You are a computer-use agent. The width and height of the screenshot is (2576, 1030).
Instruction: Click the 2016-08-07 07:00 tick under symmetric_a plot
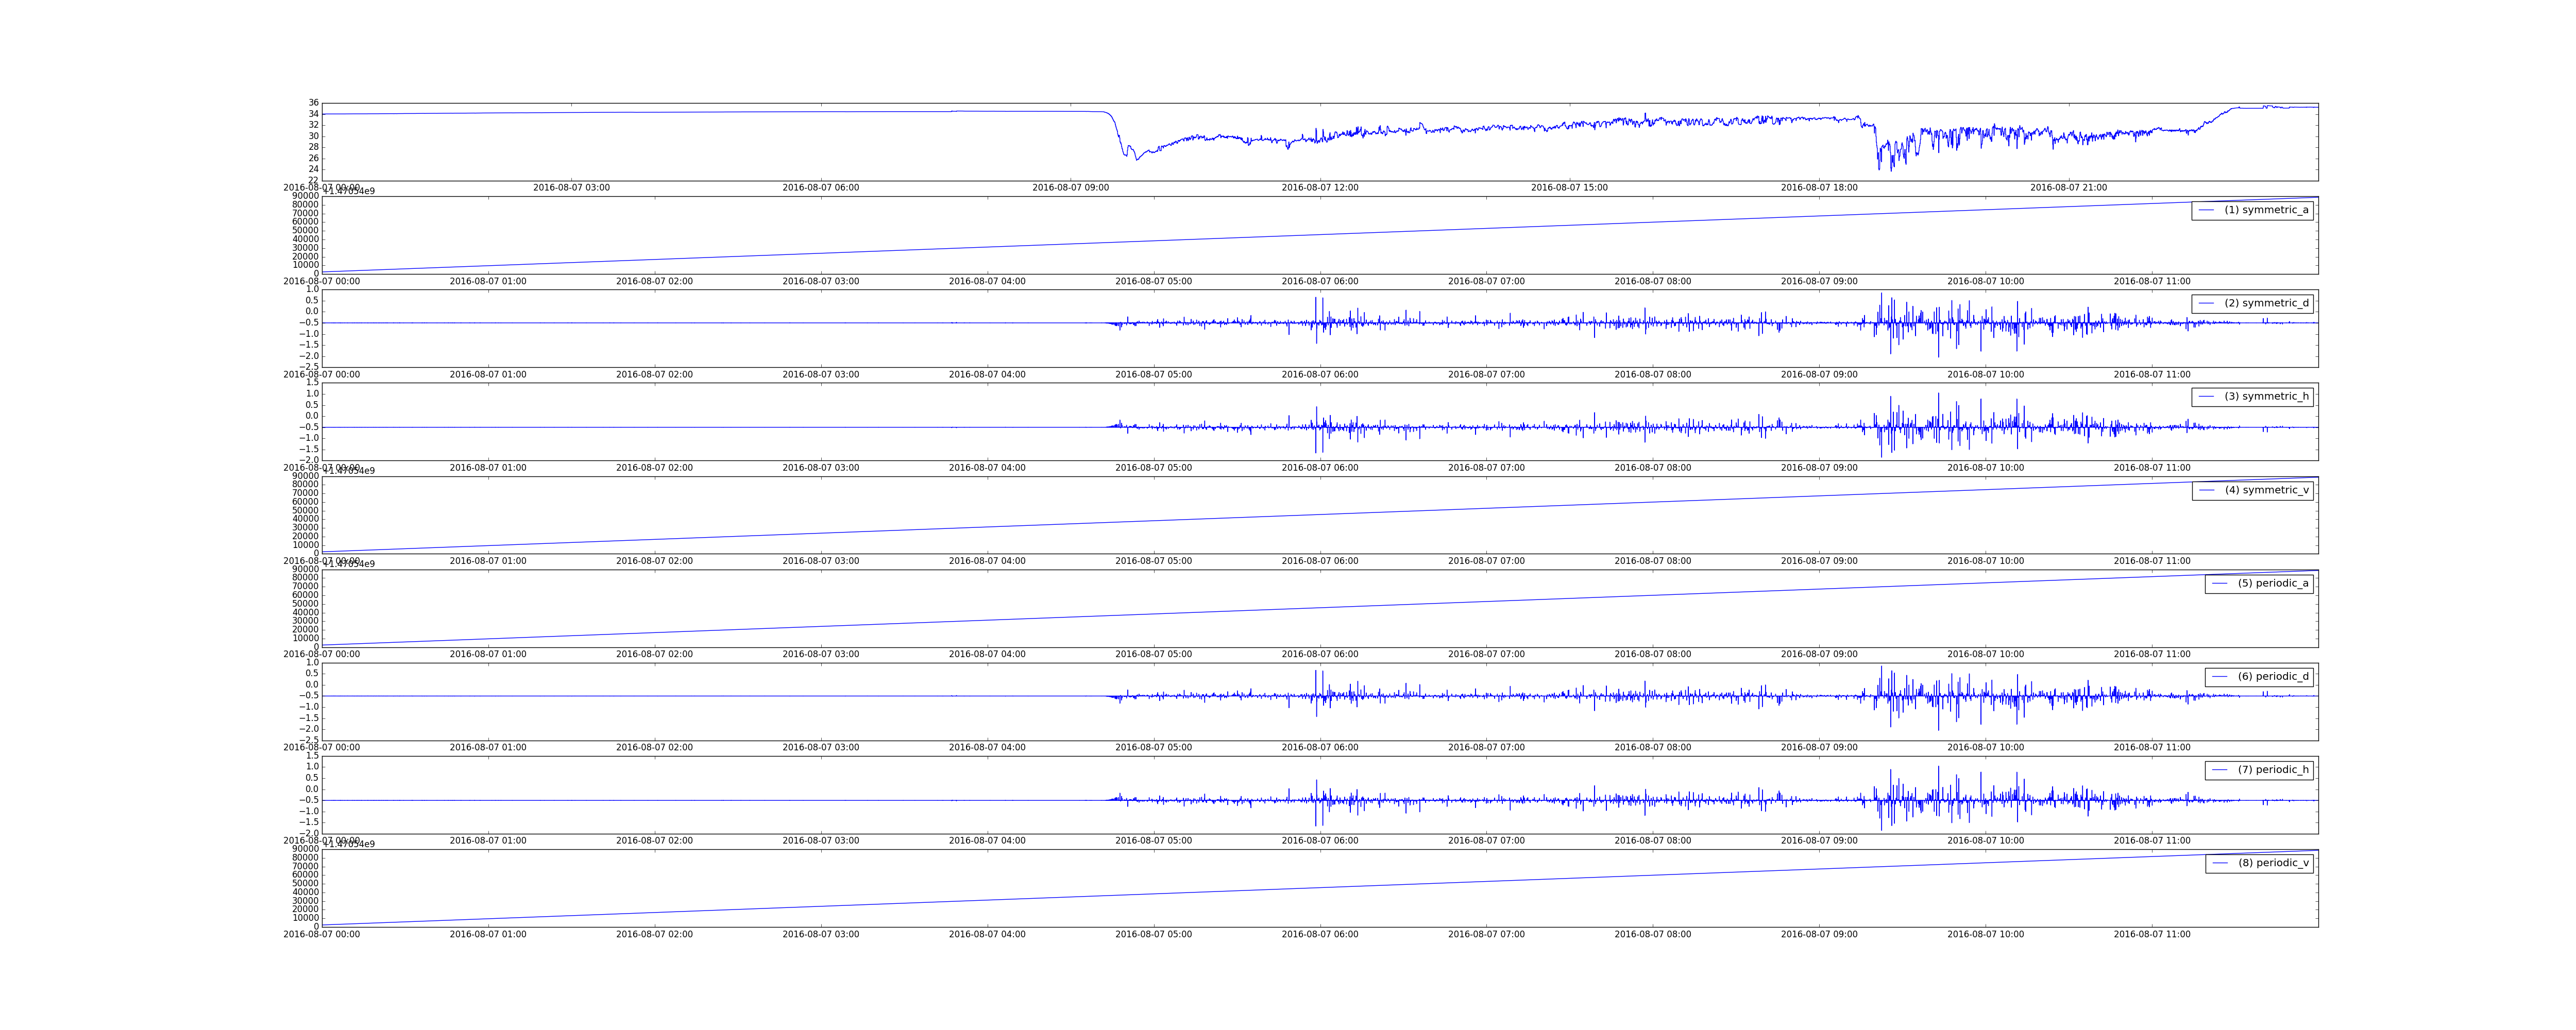1486,282
